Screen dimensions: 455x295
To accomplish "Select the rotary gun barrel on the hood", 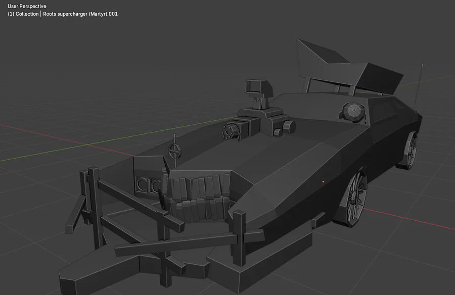I will coord(231,131).
